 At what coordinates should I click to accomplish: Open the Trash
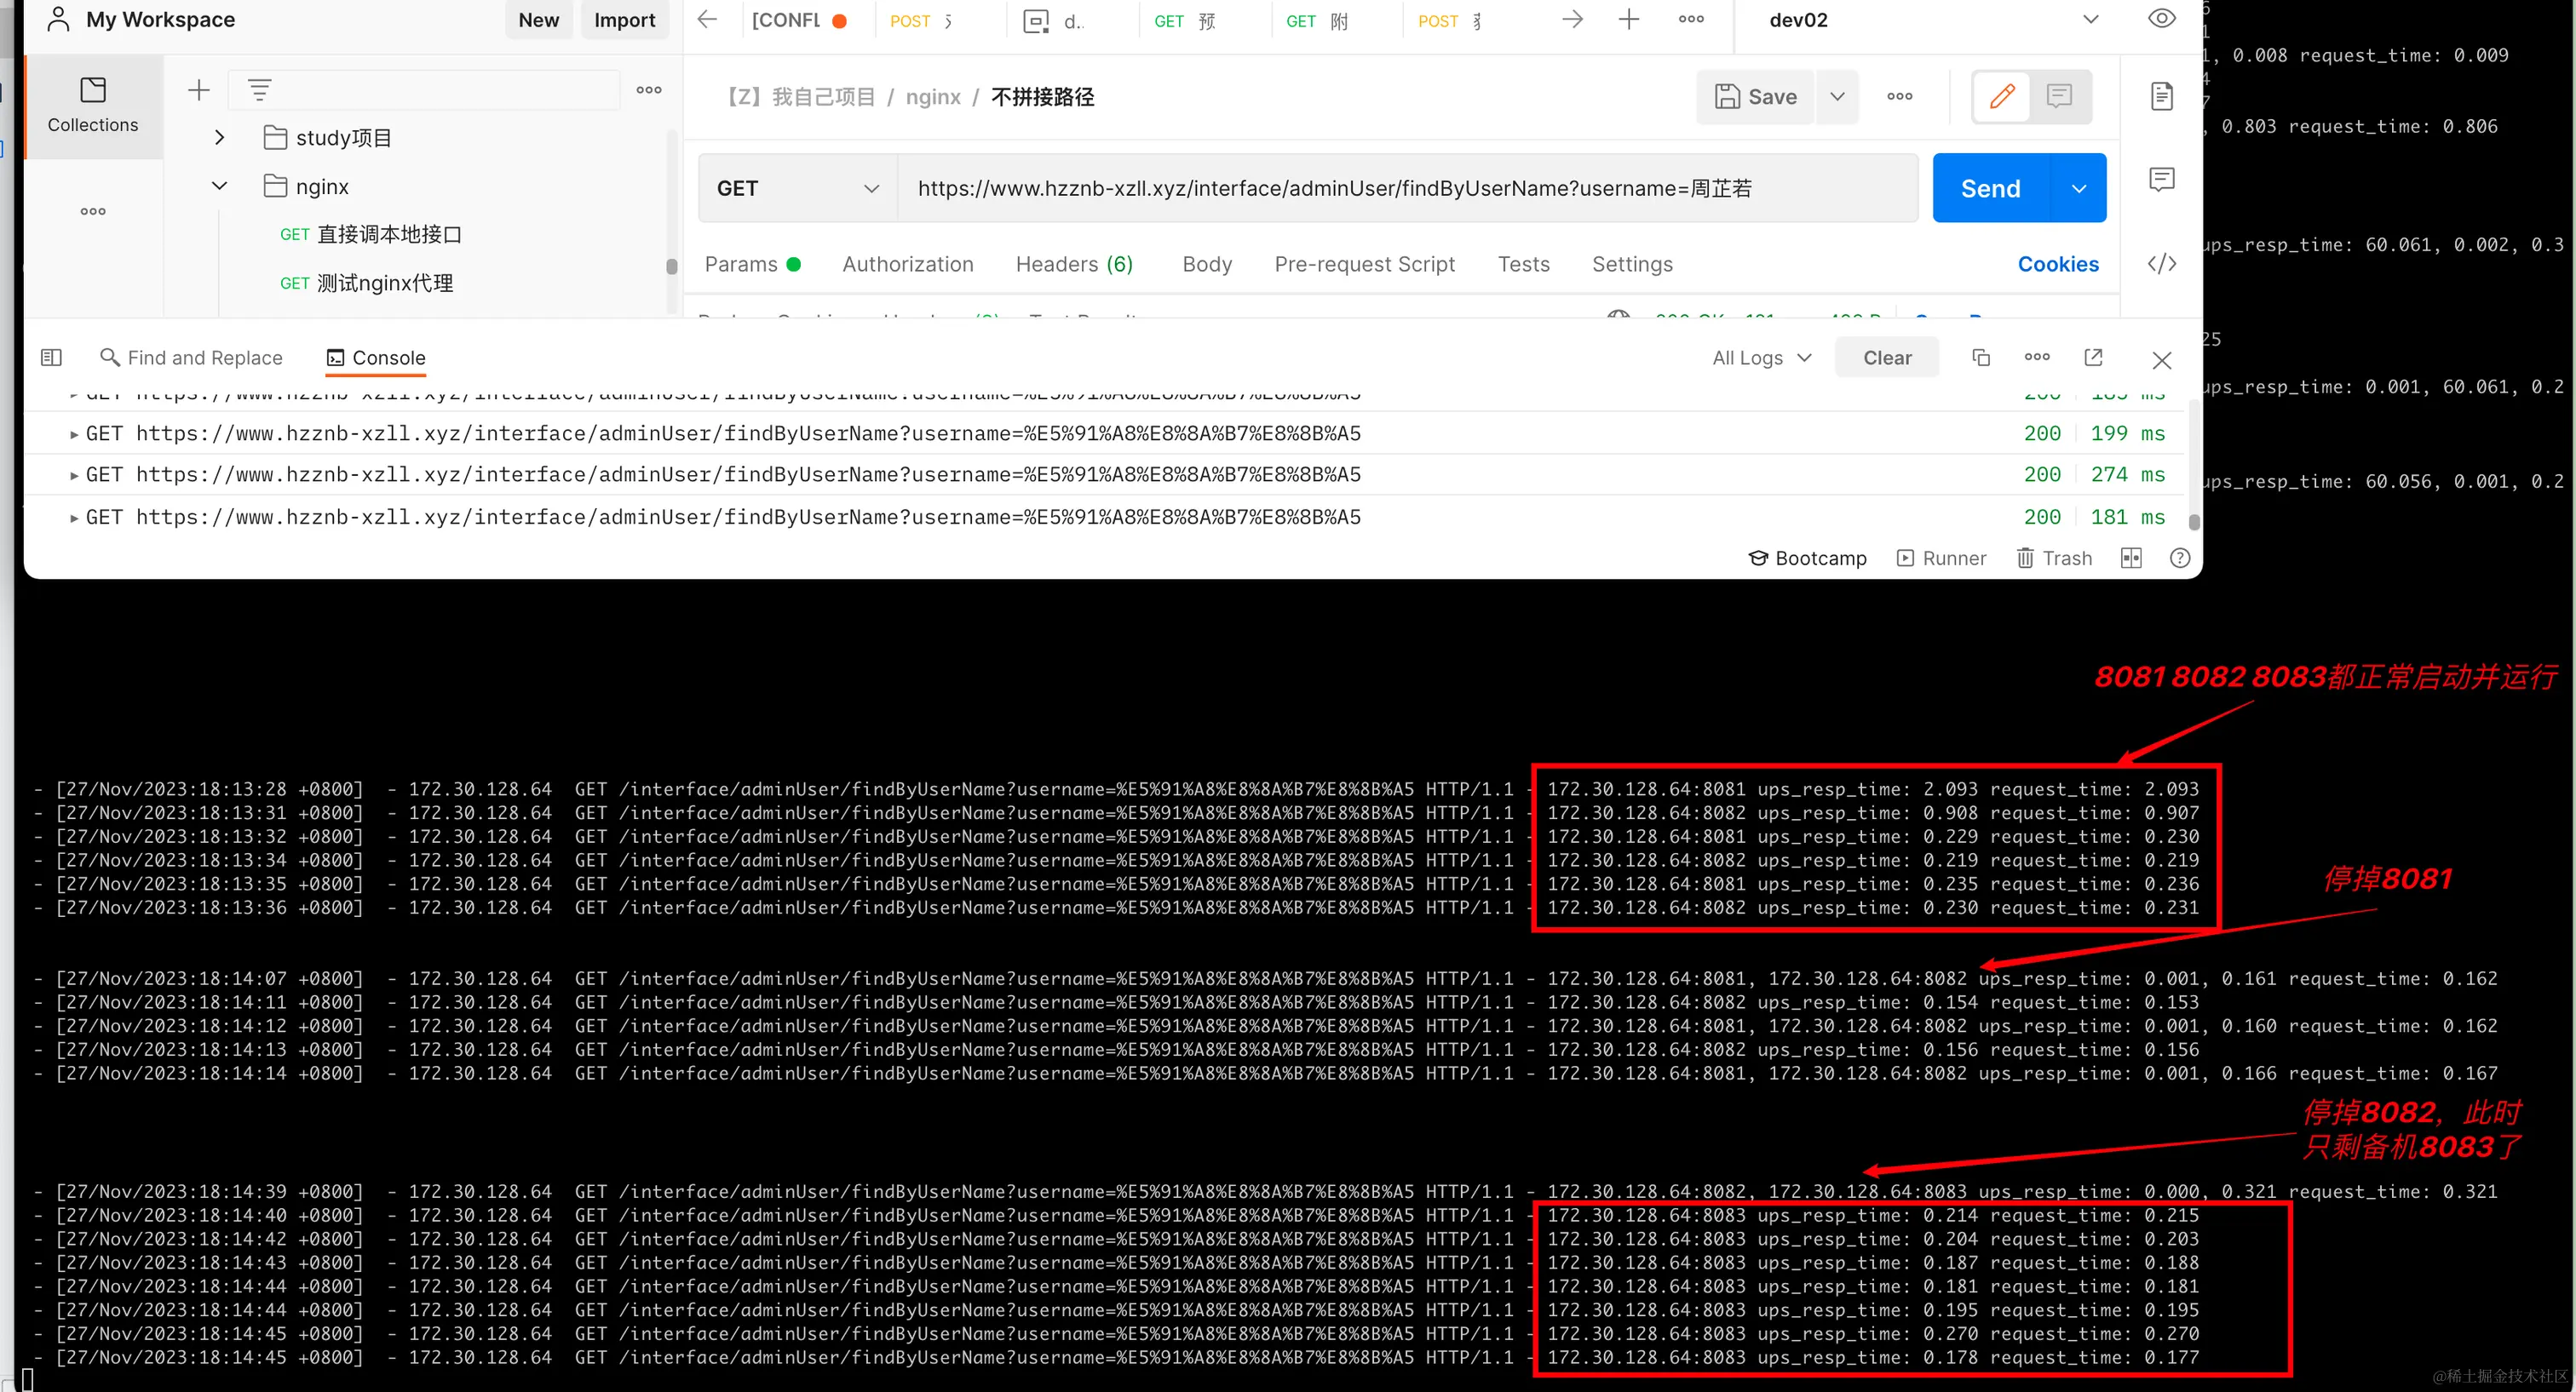(x=2054, y=558)
